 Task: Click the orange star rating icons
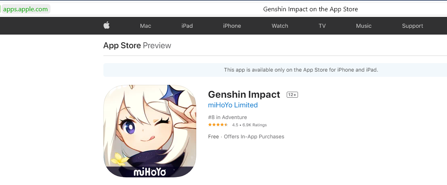coord(218,125)
